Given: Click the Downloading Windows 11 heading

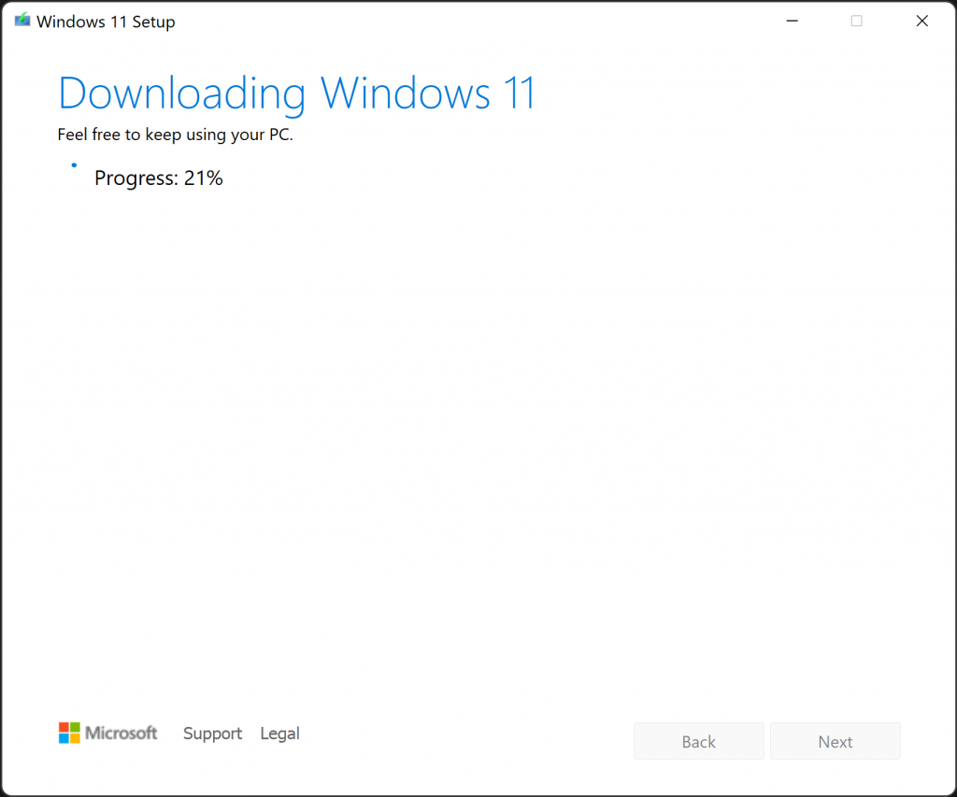Looking at the screenshot, I should click(x=296, y=93).
